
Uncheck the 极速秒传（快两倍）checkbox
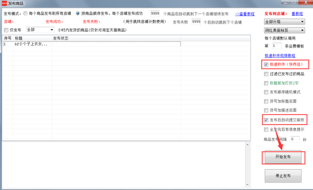266,65
